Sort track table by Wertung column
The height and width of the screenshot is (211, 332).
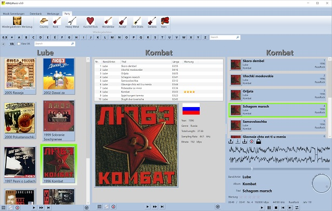click(x=190, y=62)
